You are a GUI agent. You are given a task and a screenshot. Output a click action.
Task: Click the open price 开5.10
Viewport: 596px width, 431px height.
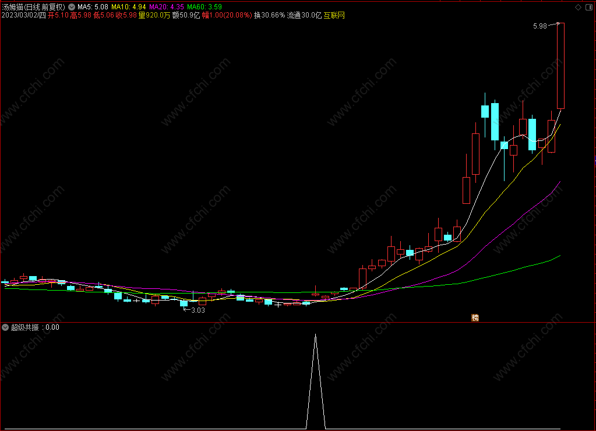coord(58,15)
